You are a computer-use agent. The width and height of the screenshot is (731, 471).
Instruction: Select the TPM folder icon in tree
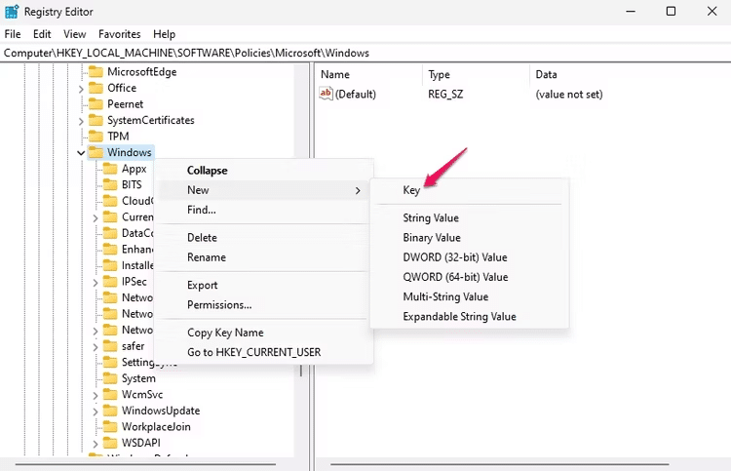tap(96, 137)
